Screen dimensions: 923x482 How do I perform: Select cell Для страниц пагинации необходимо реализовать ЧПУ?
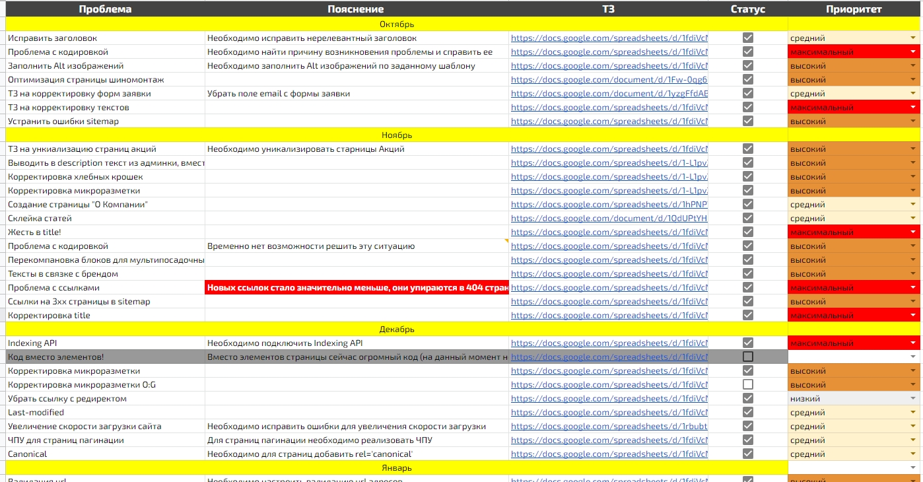tap(357, 440)
